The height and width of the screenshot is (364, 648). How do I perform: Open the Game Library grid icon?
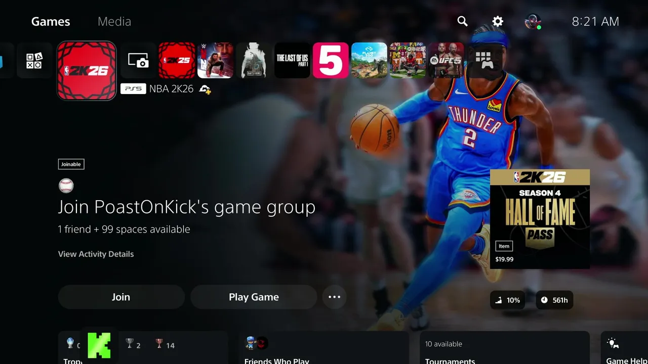tap(484, 61)
